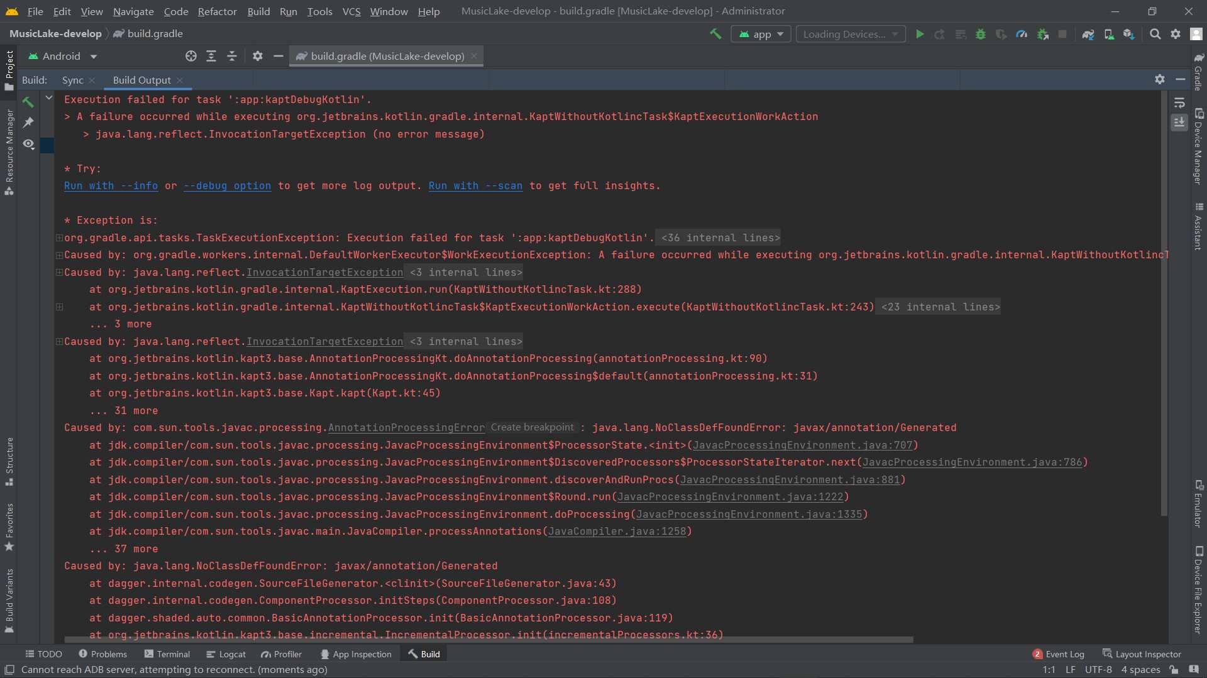The width and height of the screenshot is (1207, 678).
Task: Select opened file in the Project panel
Action: tap(191, 56)
